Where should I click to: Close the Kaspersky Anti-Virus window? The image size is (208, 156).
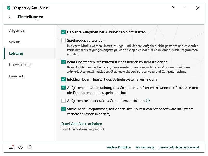pyautogui.click(x=198, y=8)
